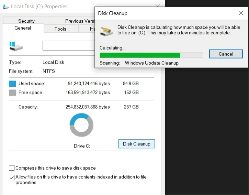Select the General tab

click(x=23, y=28)
